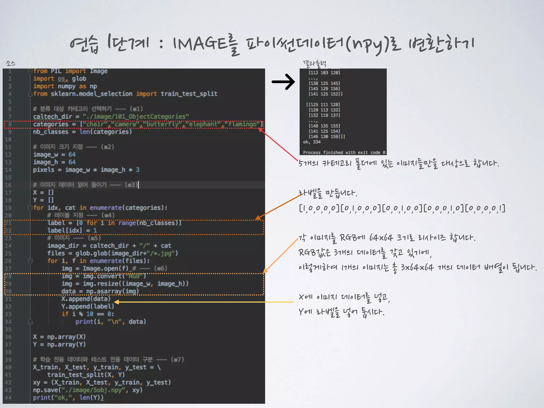This screenshot has width=544, height=408.
Task: Click the 'pixels = image_w * image_h * 3' line
Action: coord(86,170)
